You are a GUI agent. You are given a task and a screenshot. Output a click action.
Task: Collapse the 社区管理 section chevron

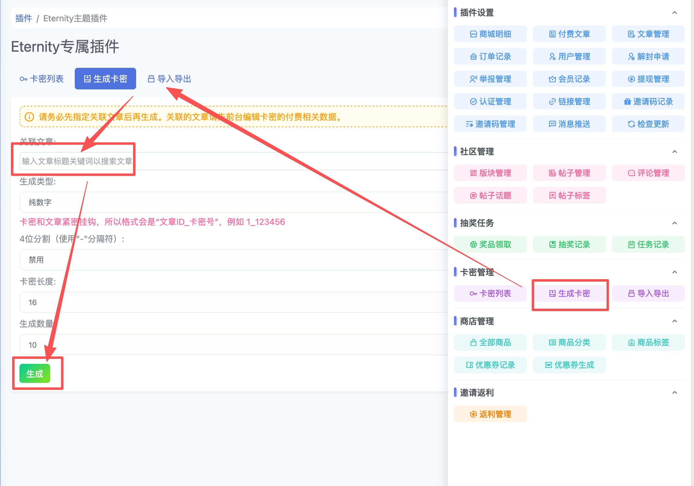[675, 152]
